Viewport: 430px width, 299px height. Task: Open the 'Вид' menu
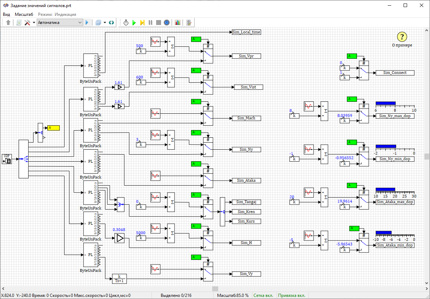[x=6, y=14]
